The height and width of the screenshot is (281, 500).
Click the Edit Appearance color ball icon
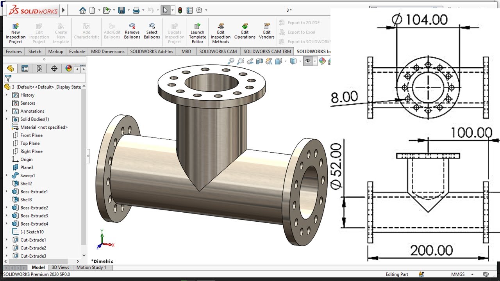click(x=322, y=61)
